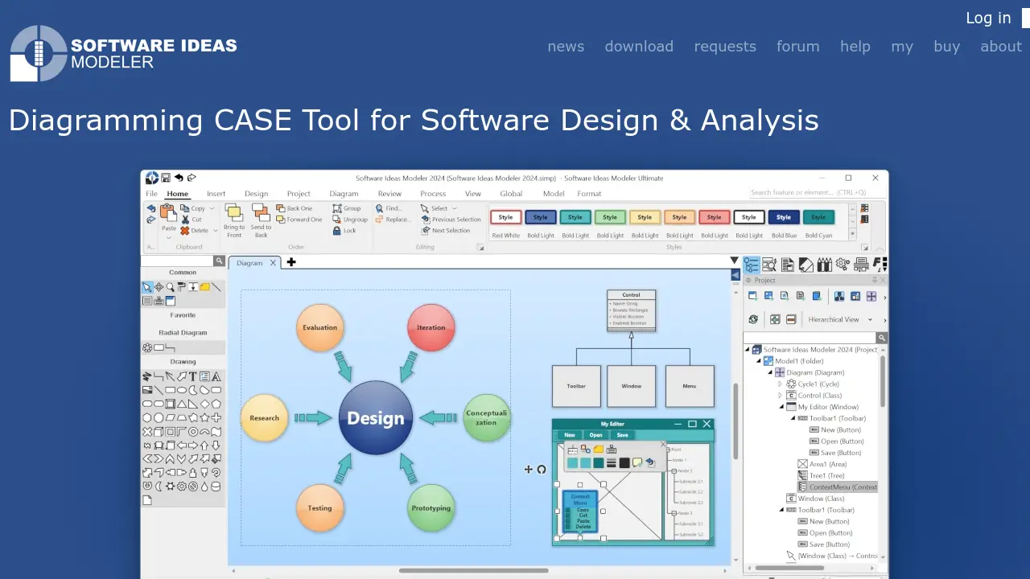
Task: Click the Ungroup icon on the ribbon
Action: tap(337, 220)
